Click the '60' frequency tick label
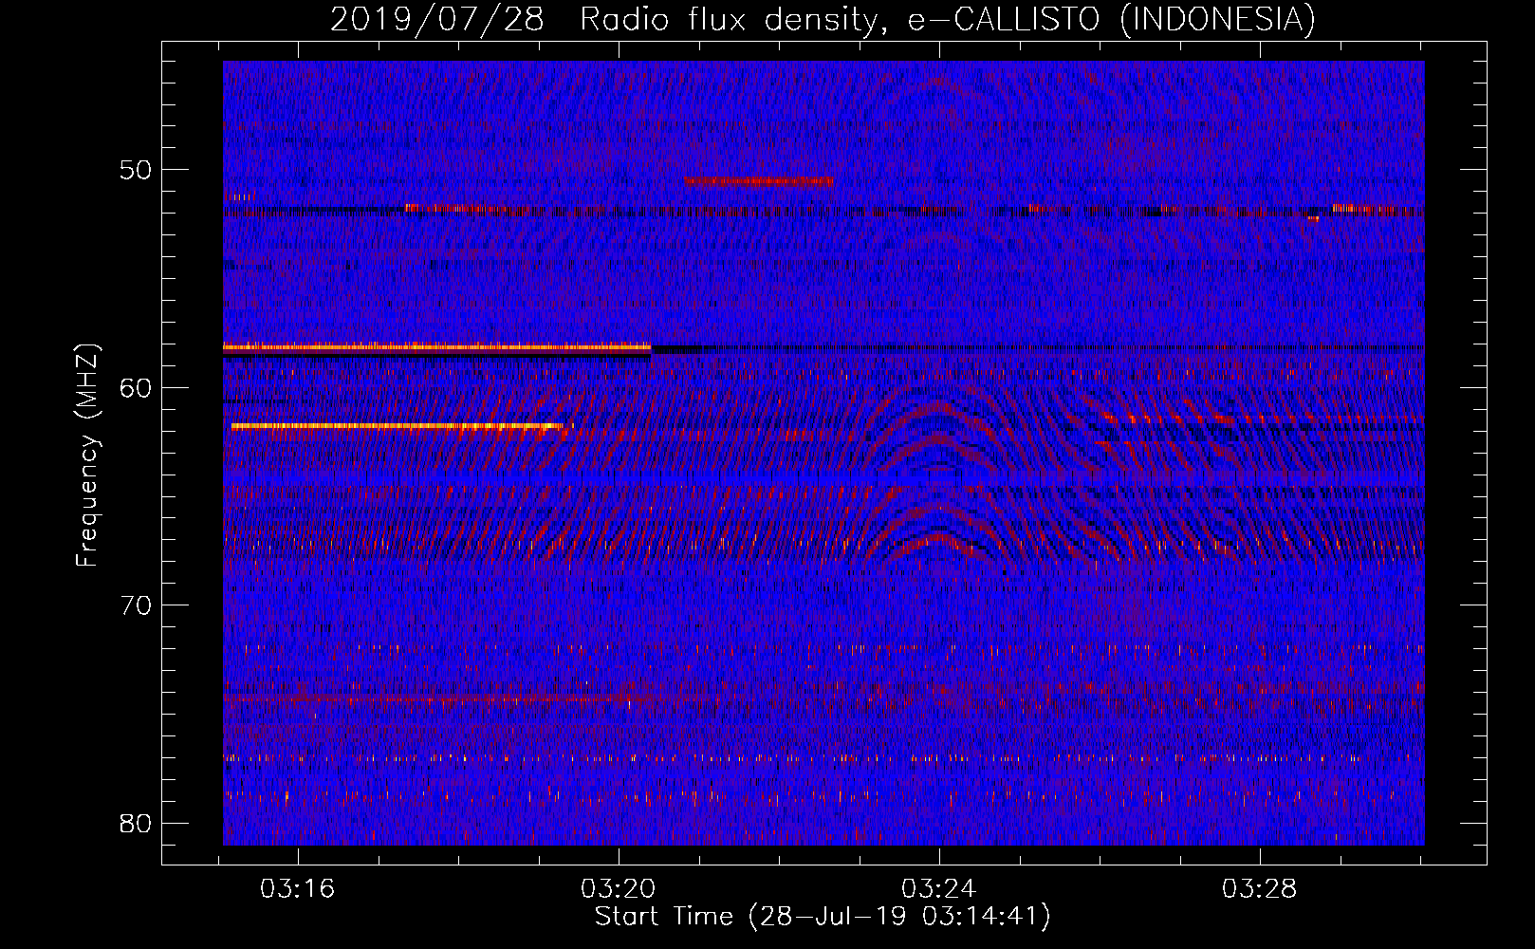The height and width of the screenshot is (949, 1535). pyautogui.click(x=136, y=387)
